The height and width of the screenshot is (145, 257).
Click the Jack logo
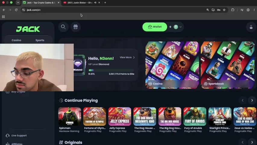(28, 29)
